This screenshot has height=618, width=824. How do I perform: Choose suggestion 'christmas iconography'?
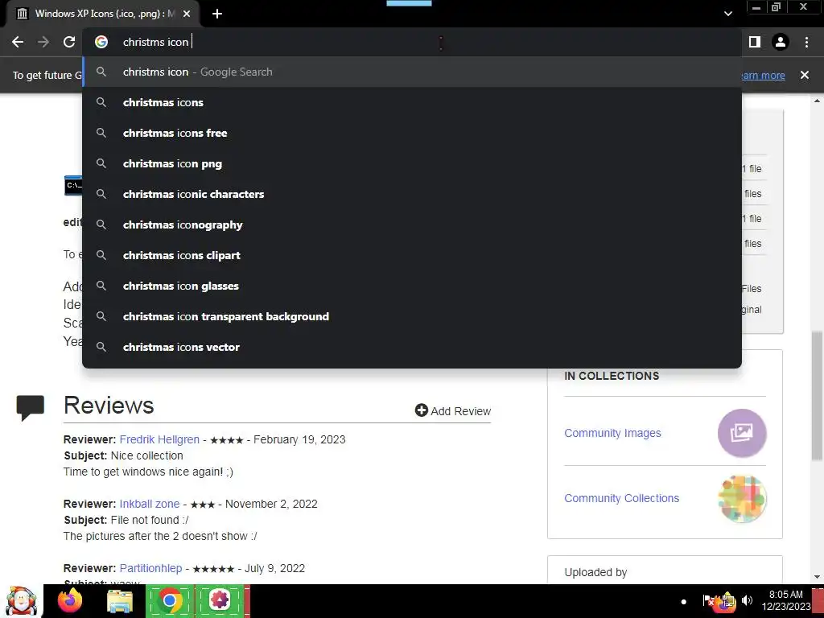click(x=412, y=225)
